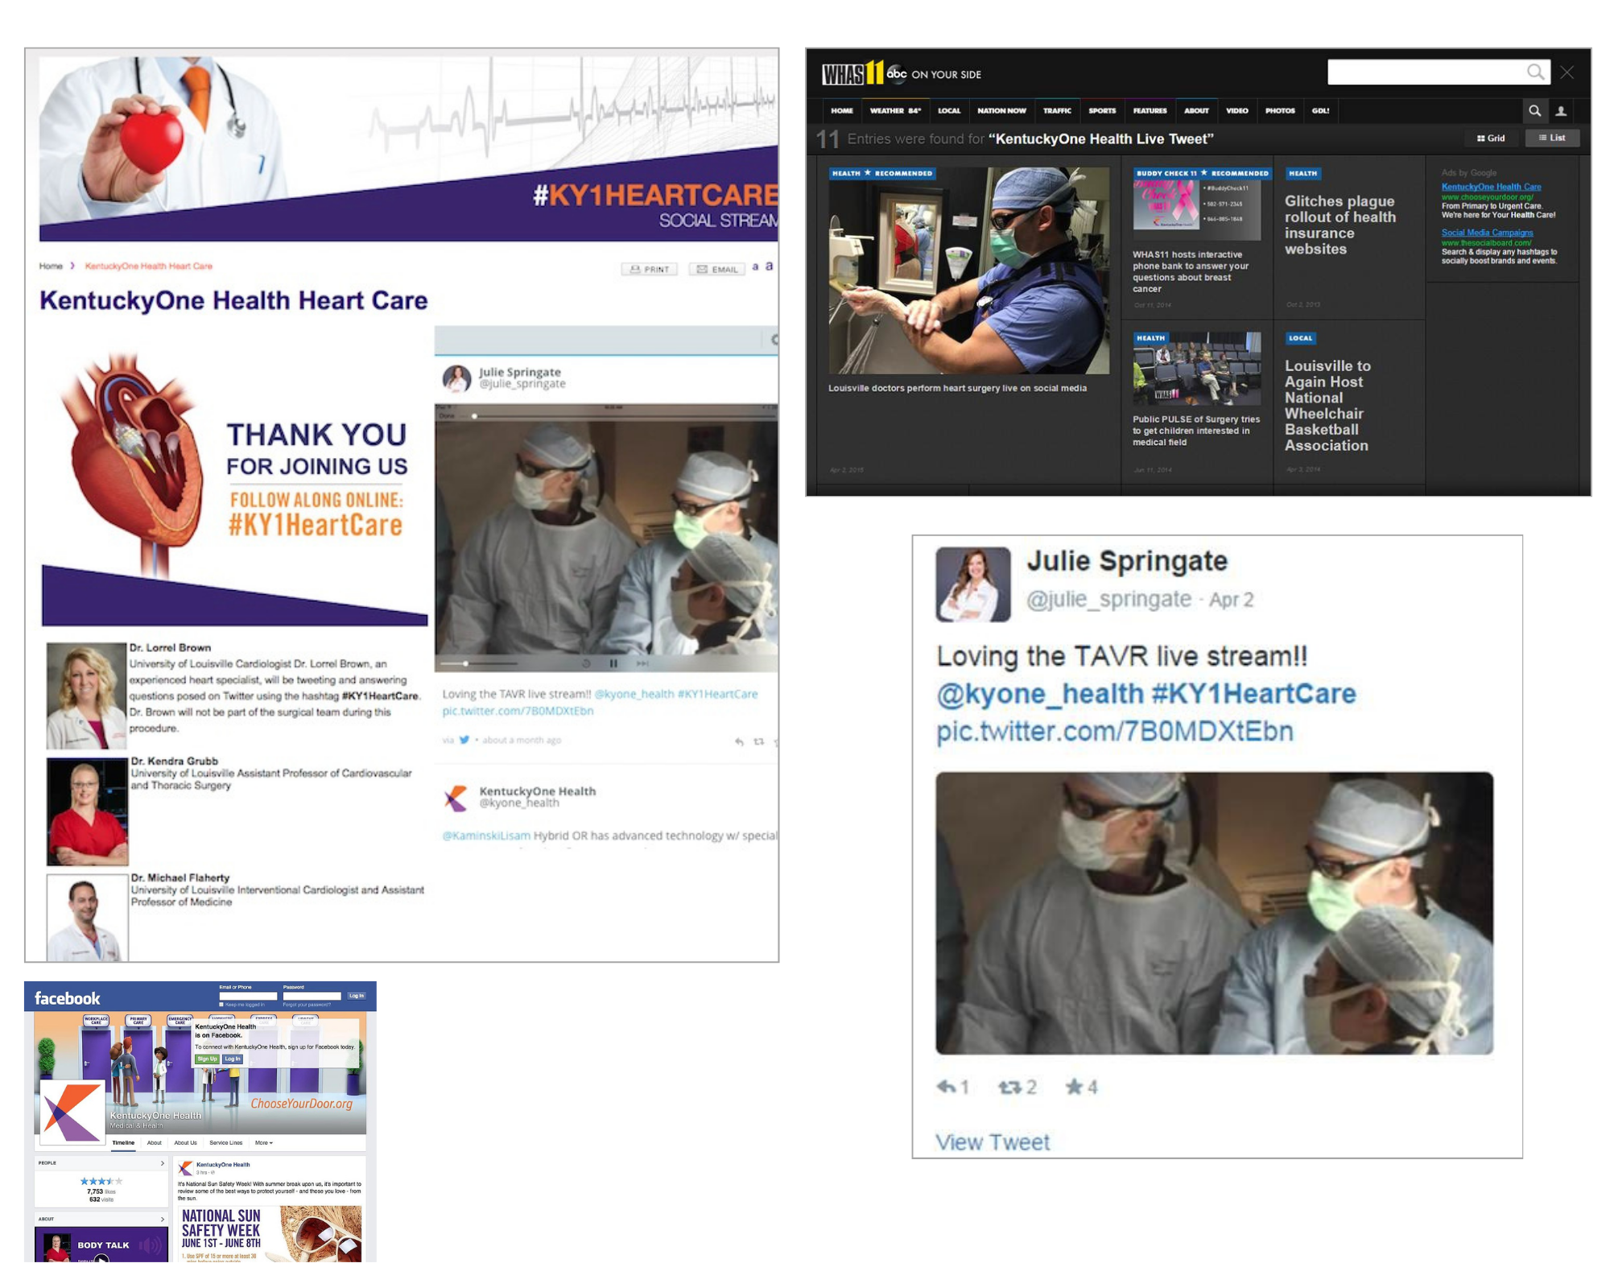
Task: Click the Home breadcrumb link
Action: [x=51, y=266]
